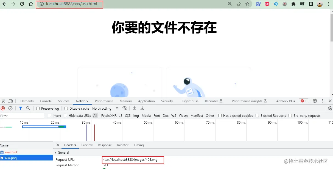
Task: Filter requests by CSS
Action: 128,116
